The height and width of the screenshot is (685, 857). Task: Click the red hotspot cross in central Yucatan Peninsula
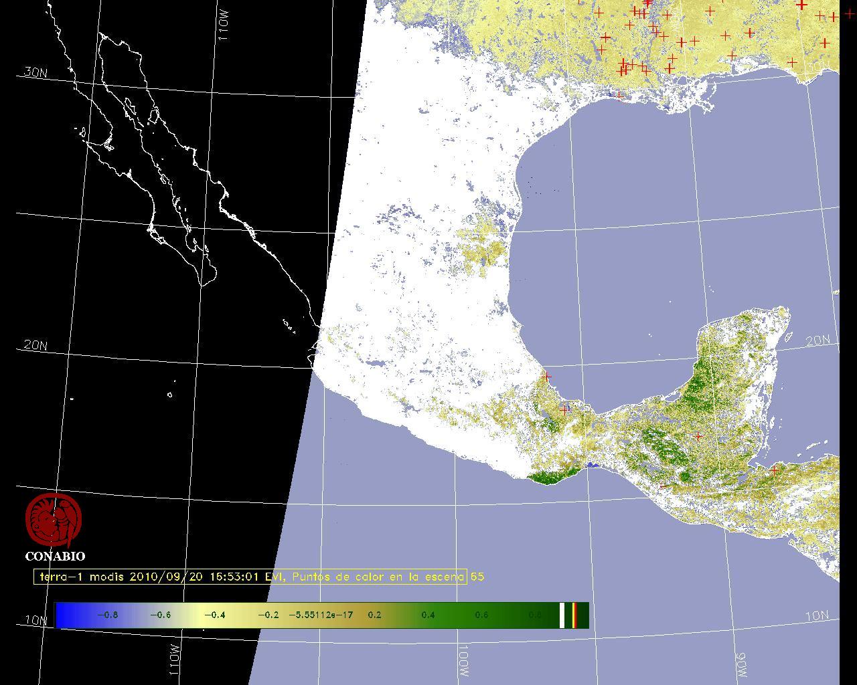pyautogui.click(x=698, y=437)
